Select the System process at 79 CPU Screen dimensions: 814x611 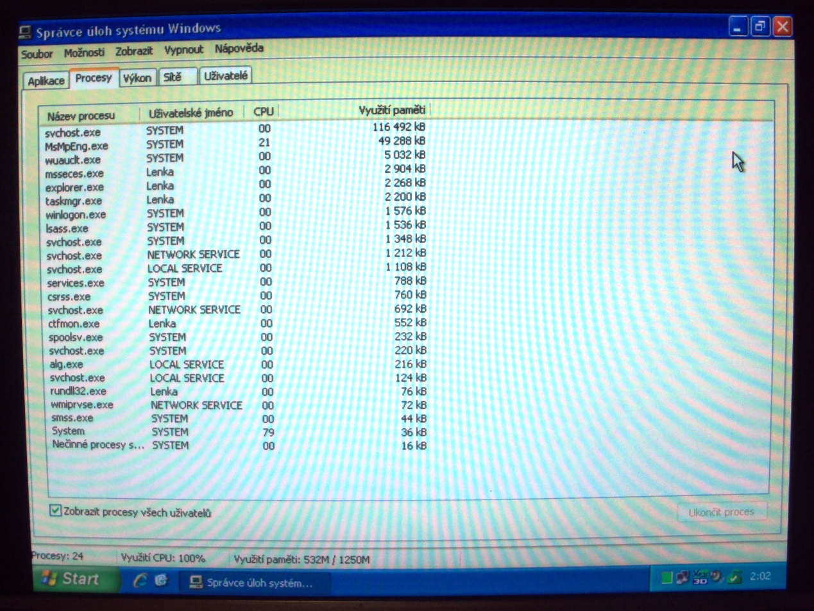tap(239, 432)
